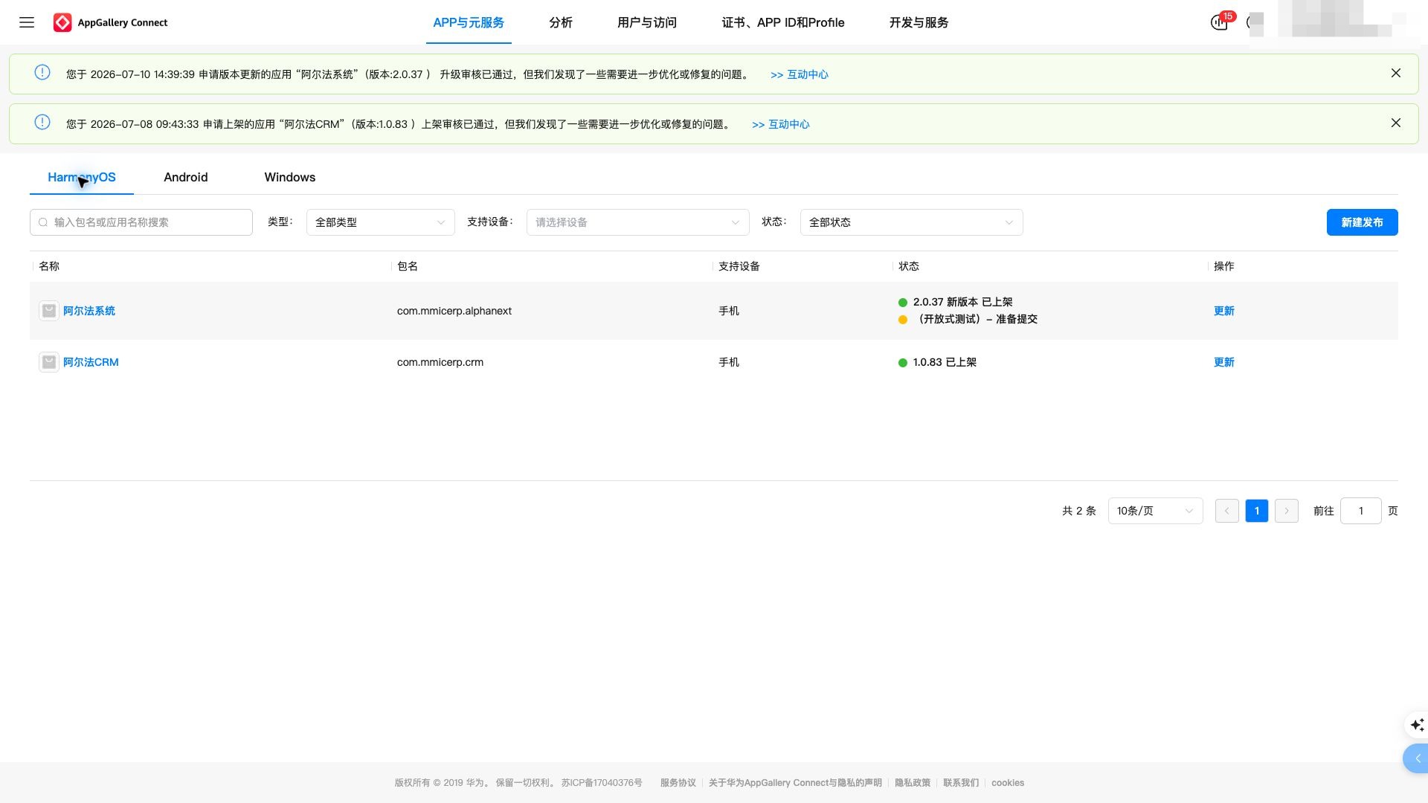The height and width of the screenshot is (803, 1428).
Task: Open the 全部状态 status dropdown
Action: 912,222
